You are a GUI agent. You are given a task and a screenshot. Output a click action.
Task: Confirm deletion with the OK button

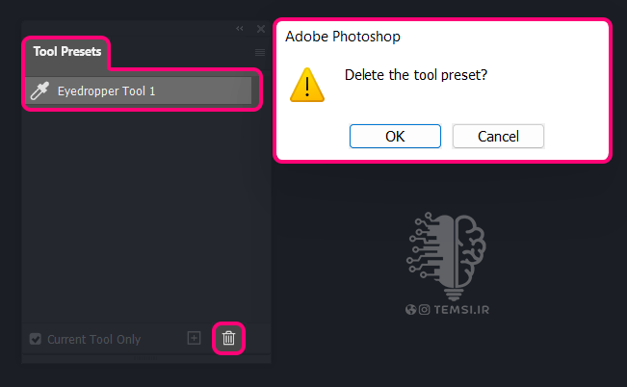click(395, 137)
